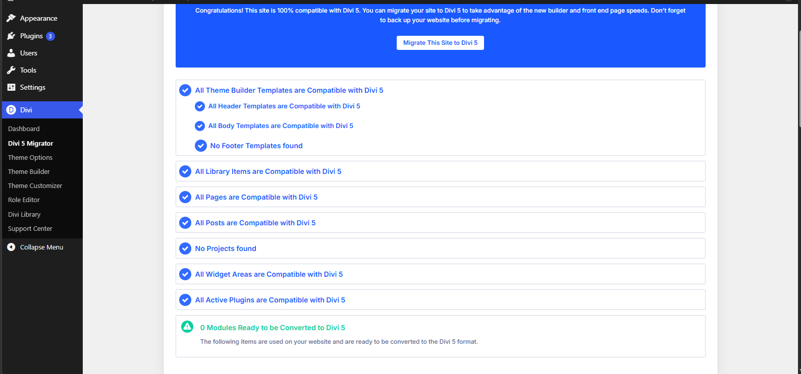Open the Appearance menu
The width and height of the screenshot is (801, 374).
41,18
